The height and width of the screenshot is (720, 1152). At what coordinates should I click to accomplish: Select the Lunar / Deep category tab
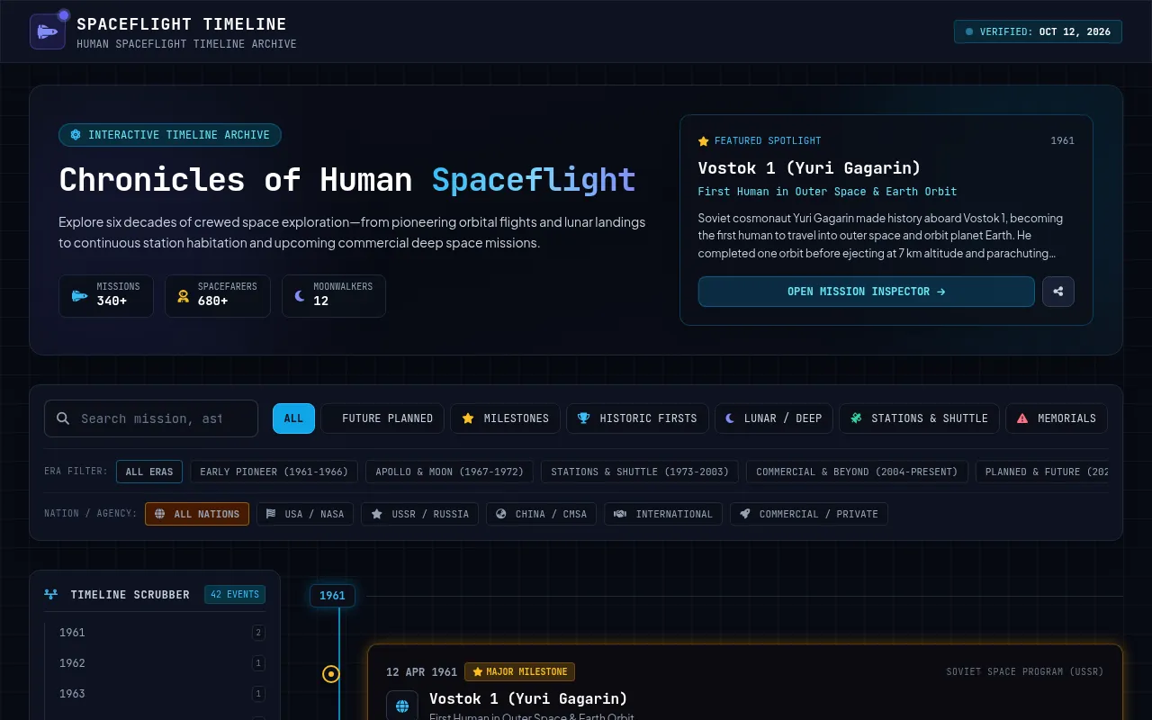tap(774, 418)
